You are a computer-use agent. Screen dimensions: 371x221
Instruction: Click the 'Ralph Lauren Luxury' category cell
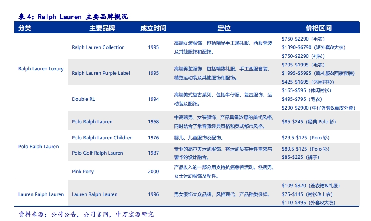[x=41, y=69]
